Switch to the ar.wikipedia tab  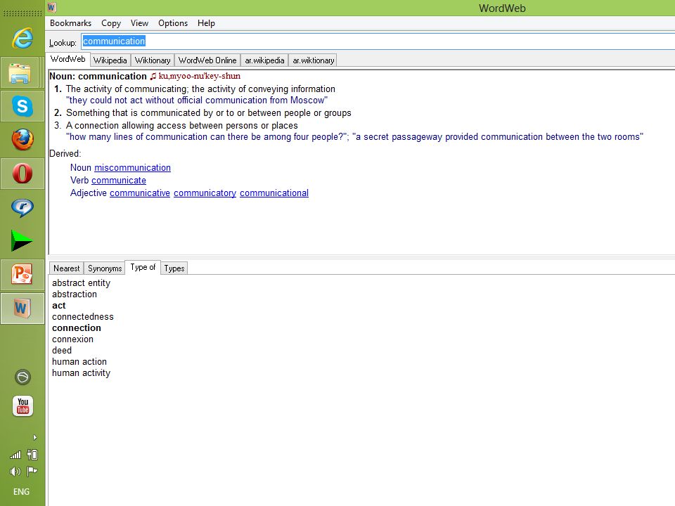(265, 60)
